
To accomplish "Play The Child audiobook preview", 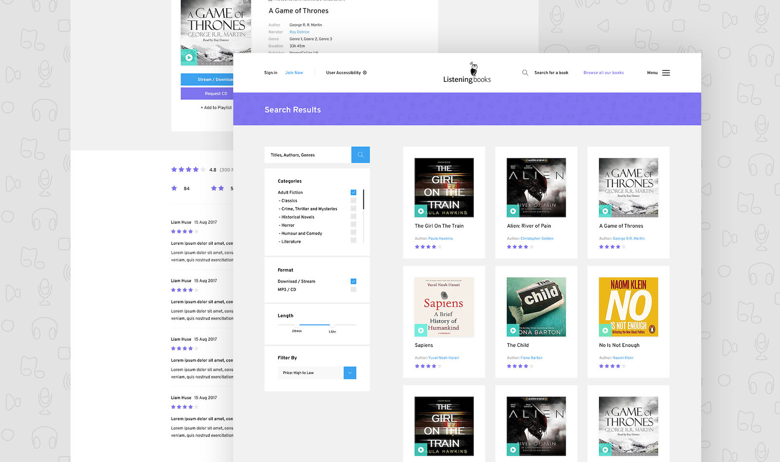I will click(512, 330).
